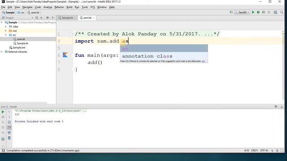Click the editor vertical scrollbar

pyautogui.click(x=283, y=67)
